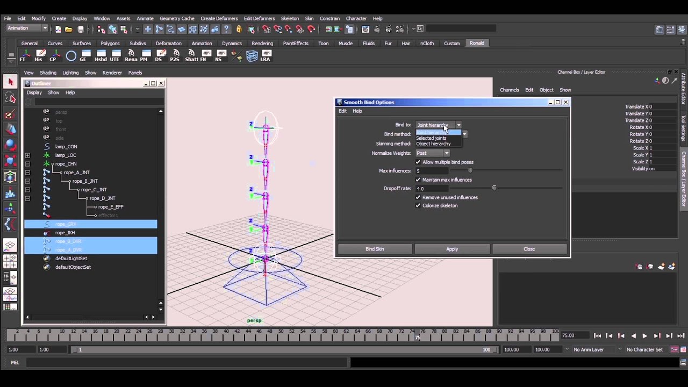Toggle Allow multiple bind poses checkbox
This screenshot has height=387, width=688.
418,162
